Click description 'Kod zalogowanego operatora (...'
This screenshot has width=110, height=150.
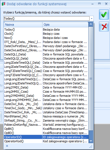65,141
